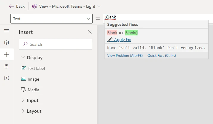This screenshot has width=213, height=124.
Task: Open the Data cylinder icon
Action: pos(7,66)
